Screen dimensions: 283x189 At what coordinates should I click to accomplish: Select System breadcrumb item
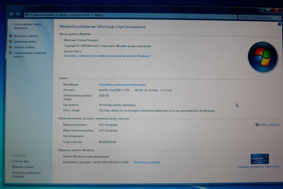[x=98, y=15]
